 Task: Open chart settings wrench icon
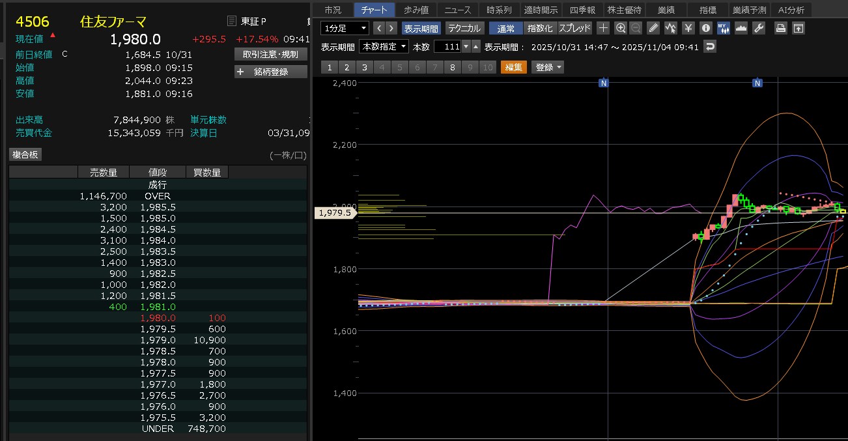pyautogui.click(x=758, y=28)
